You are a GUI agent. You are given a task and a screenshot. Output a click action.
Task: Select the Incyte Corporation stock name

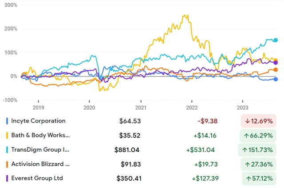pyautogui.click(x=38, y=121)
